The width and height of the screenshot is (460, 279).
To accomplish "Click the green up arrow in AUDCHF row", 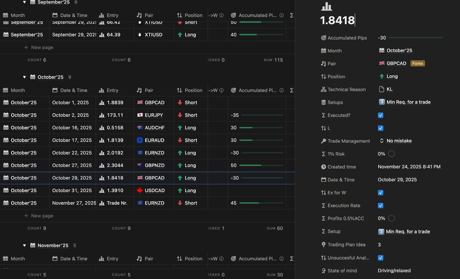I will click(180, 128).
